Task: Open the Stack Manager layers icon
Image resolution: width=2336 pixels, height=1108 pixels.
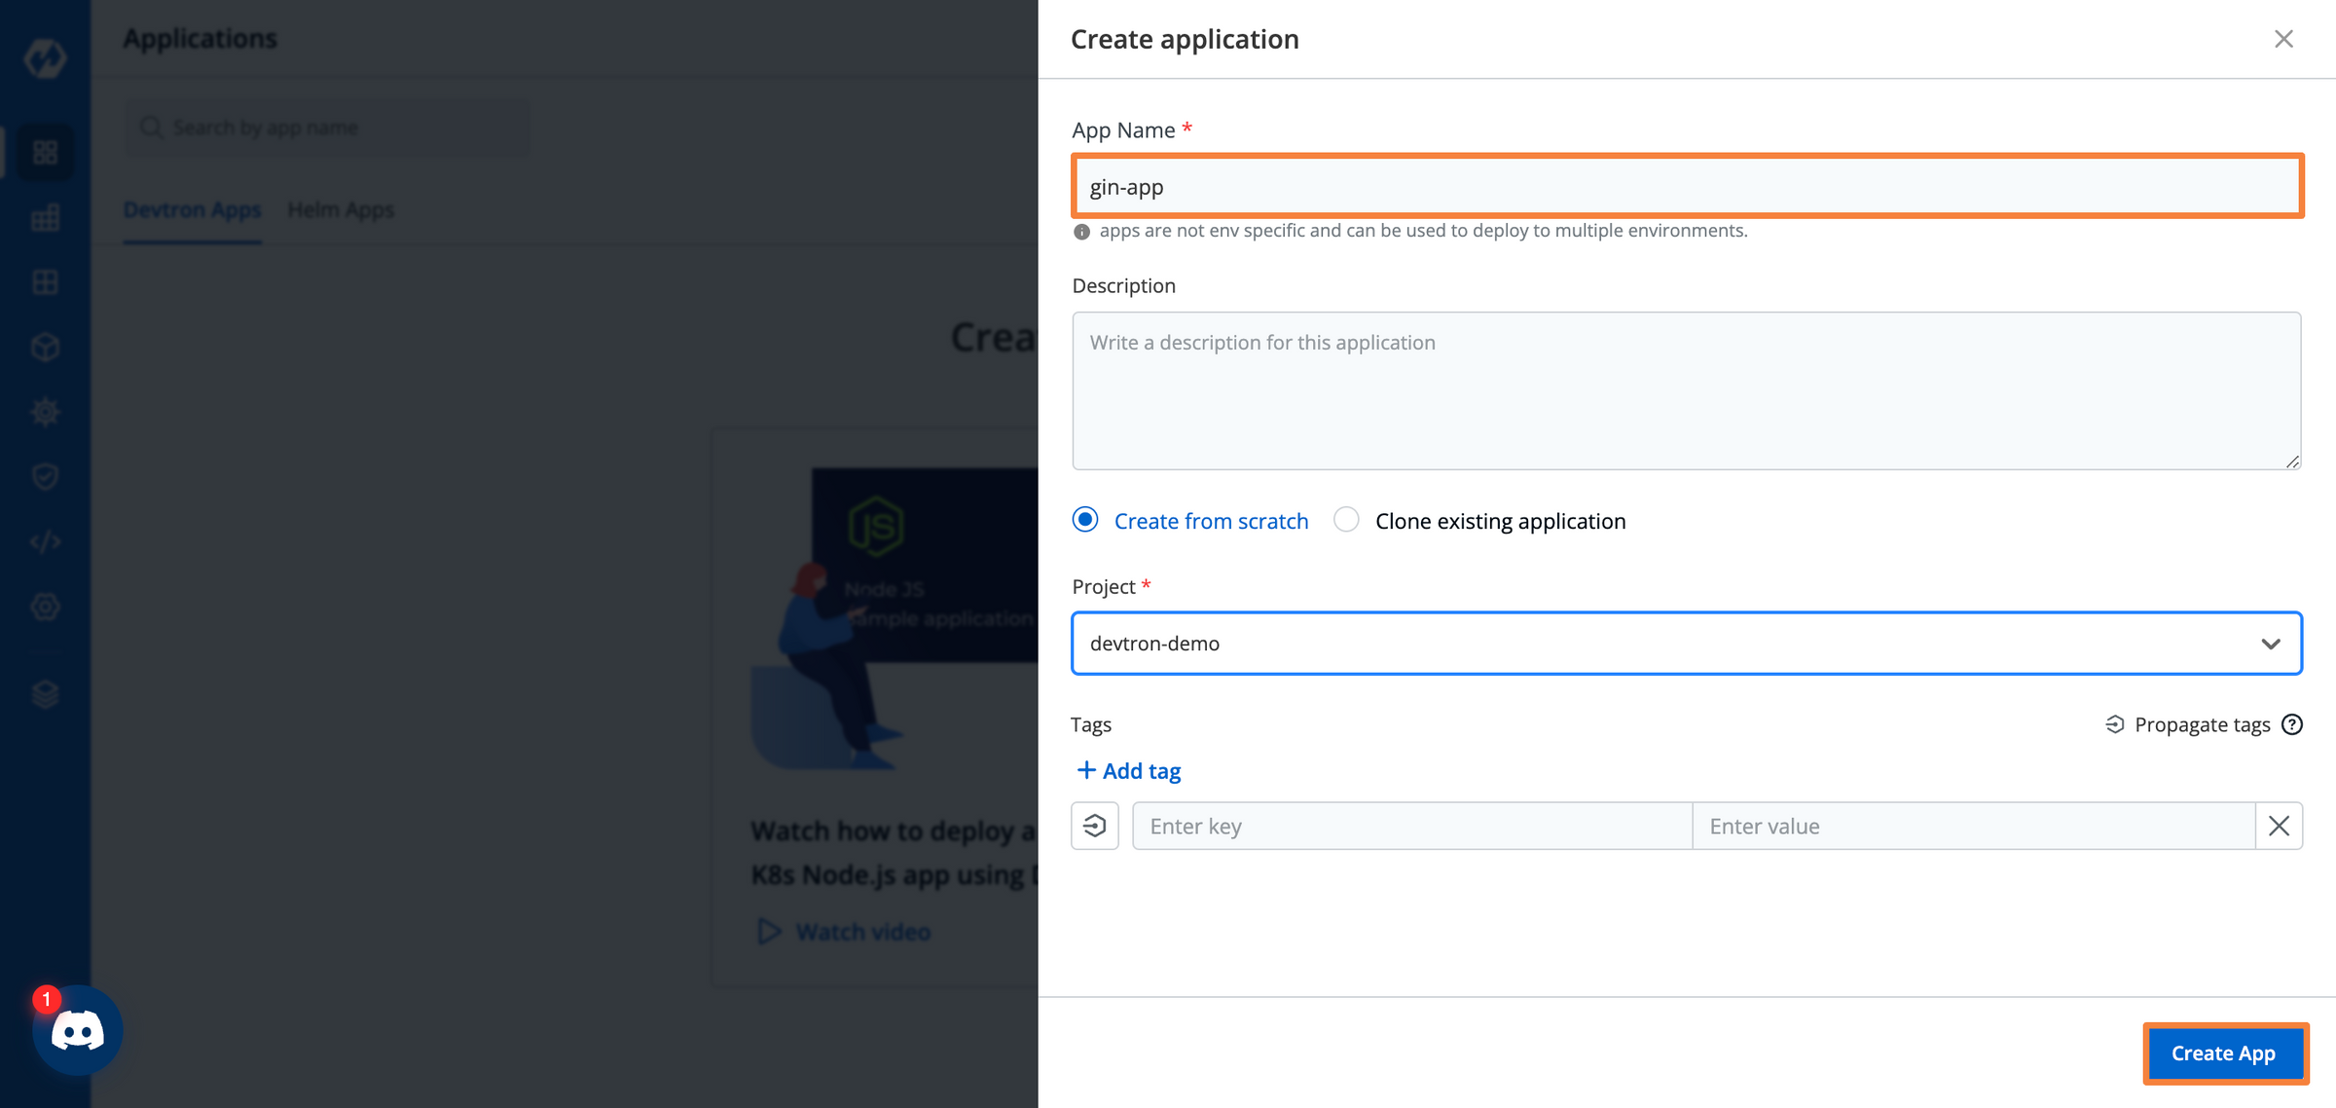Action: (45, 693)
